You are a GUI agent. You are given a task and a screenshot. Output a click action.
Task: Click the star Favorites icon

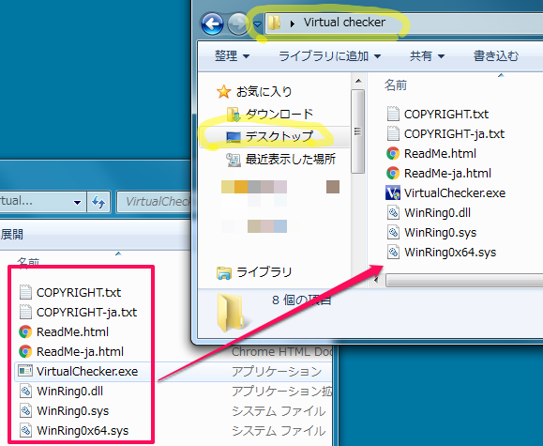[x=223, y=92]
